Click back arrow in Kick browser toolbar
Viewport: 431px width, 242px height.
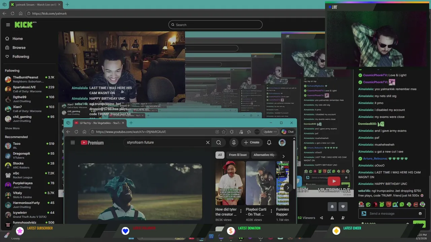pos(4,13)
